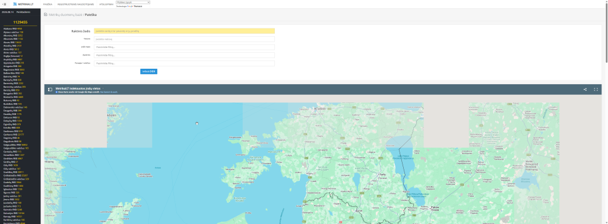Select Griškabūdžio valsčius 329 in sidebar

(x=16, y=179)
